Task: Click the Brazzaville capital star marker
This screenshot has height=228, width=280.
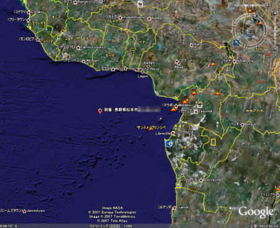Action: coord(200,180)
